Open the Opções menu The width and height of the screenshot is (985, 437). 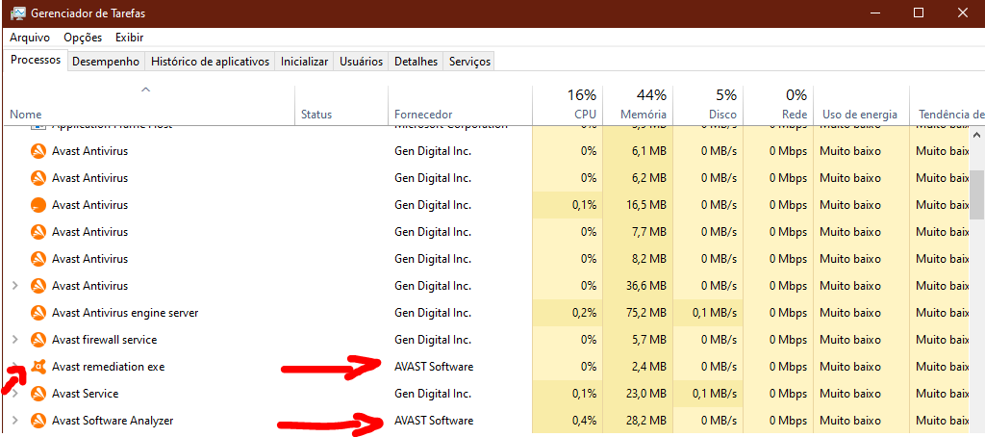(83, 38)
